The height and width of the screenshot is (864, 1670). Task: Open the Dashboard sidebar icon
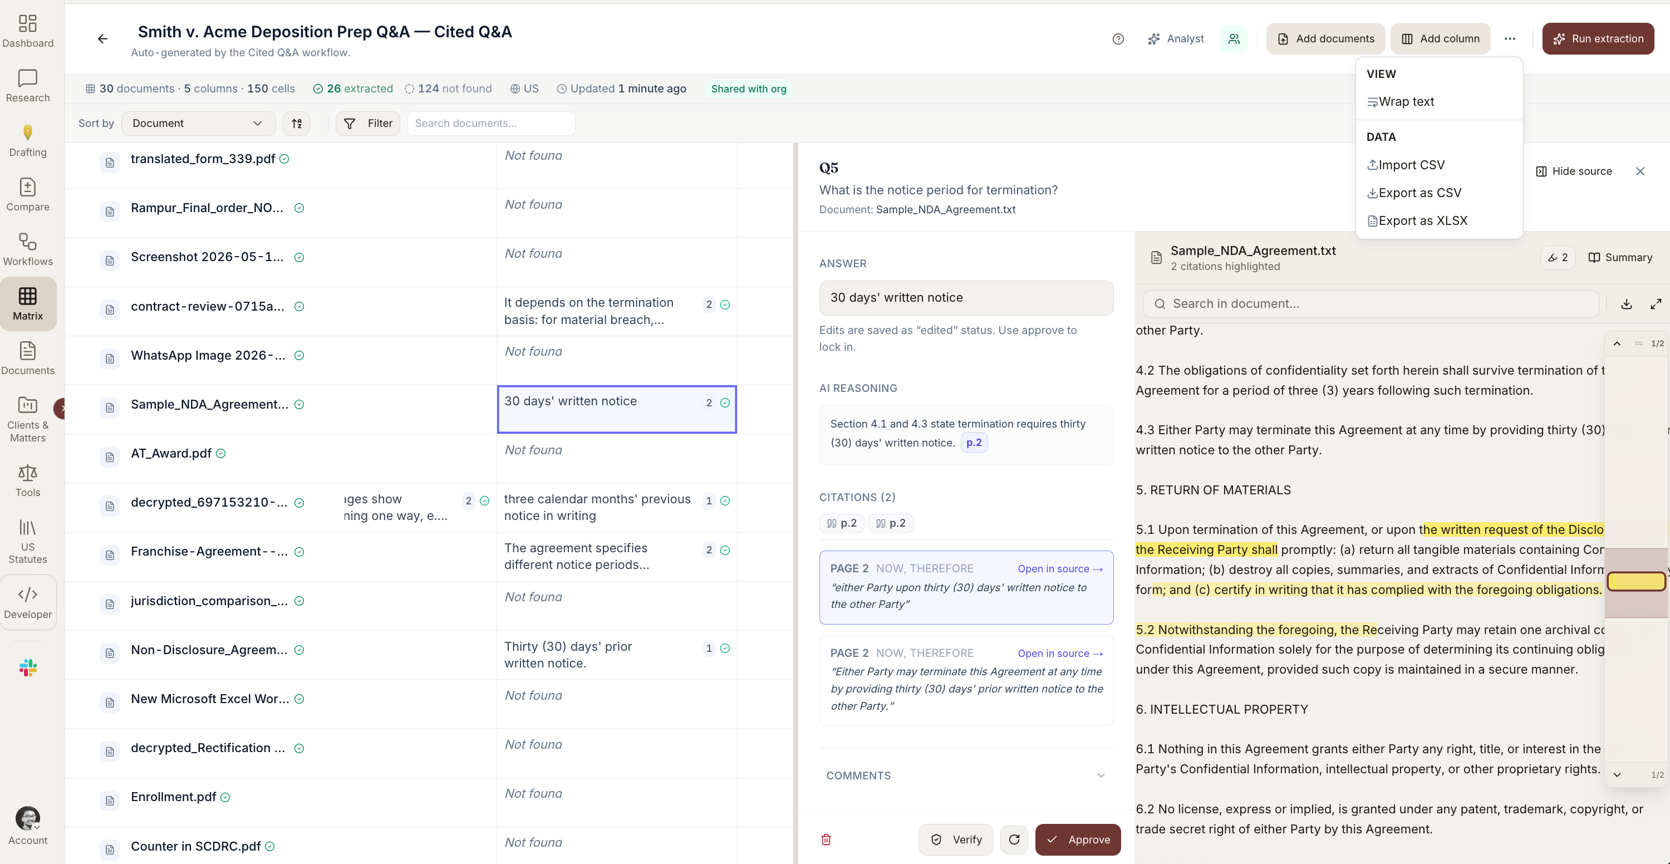28,31
